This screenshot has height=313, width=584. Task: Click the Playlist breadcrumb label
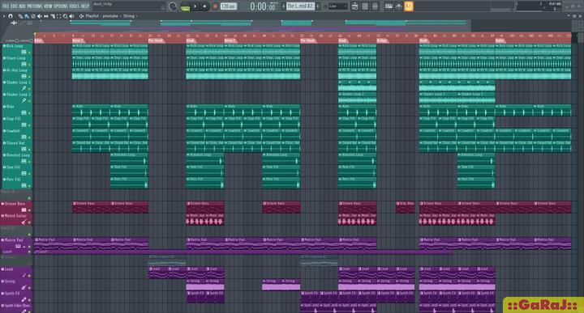[x=92, y=16]
